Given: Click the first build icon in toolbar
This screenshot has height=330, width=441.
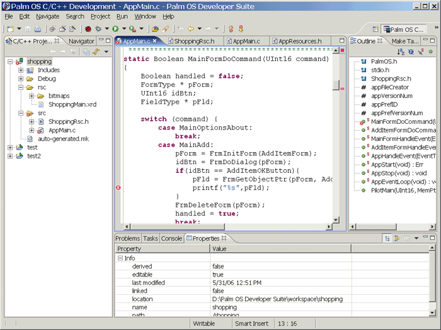Looking at the screenshot, I should [52, 29].
